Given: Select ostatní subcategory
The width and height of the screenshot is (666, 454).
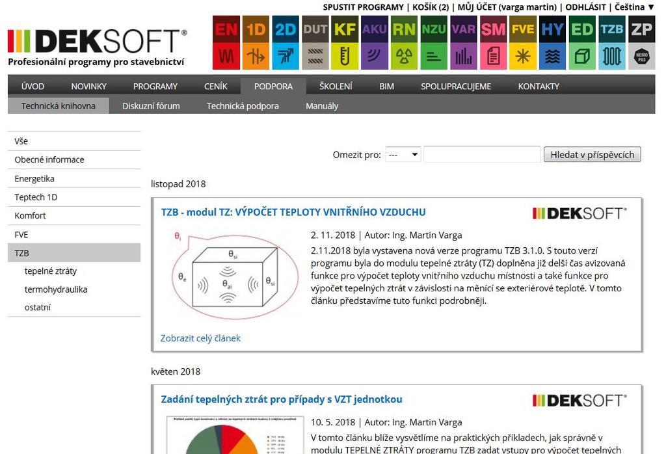Looking at the screenshot, I should [37, 308].
